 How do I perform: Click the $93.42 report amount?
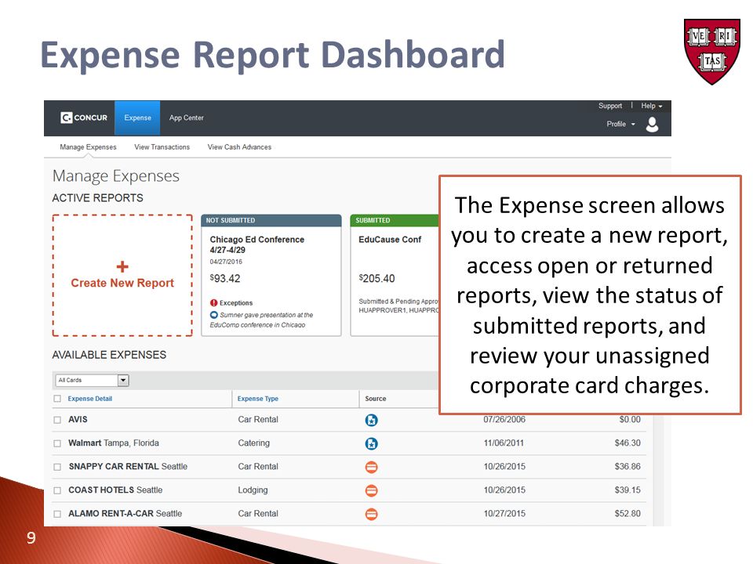tap(225, 278)
